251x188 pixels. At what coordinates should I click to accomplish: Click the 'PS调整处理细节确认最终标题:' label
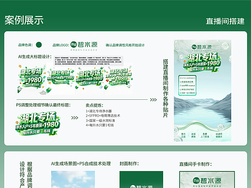coord(43,105)
